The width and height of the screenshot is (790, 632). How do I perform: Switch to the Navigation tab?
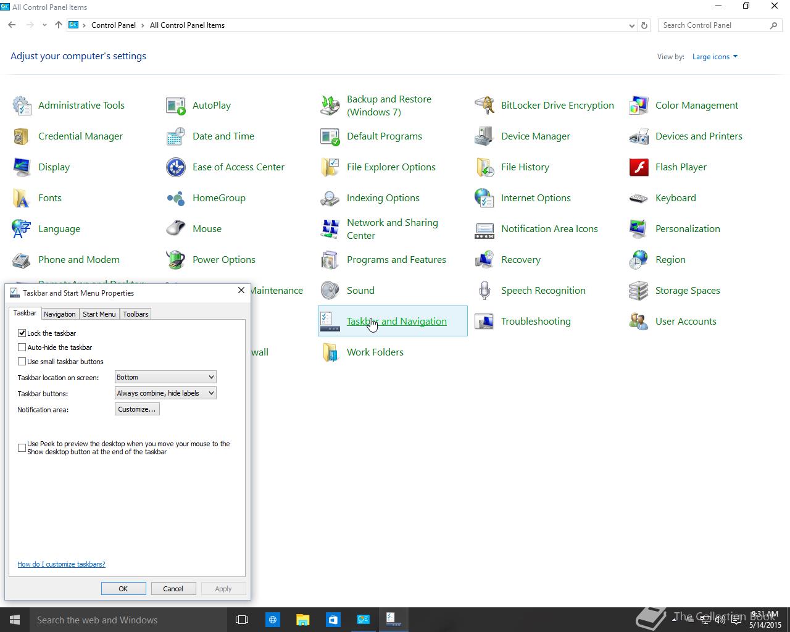point(60,314)
